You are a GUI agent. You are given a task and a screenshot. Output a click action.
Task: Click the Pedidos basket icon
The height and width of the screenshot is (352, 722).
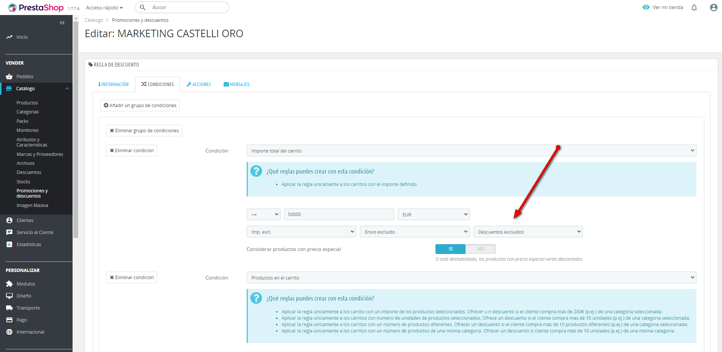pyautogui.click(x=9, y=77)
